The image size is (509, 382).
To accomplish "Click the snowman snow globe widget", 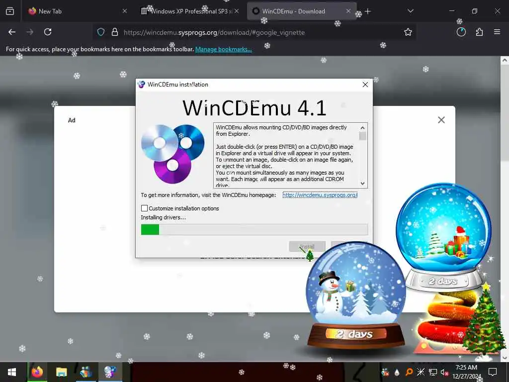I will point(356,295).
